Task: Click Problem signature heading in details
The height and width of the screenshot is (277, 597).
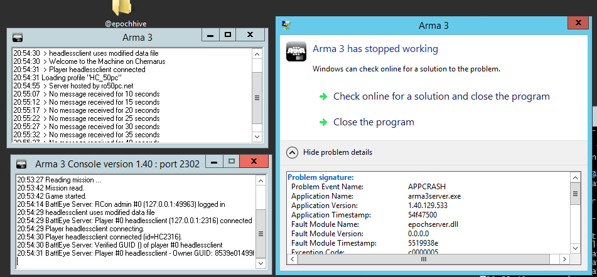Action: pyautogui.click(x=321, y=177)
